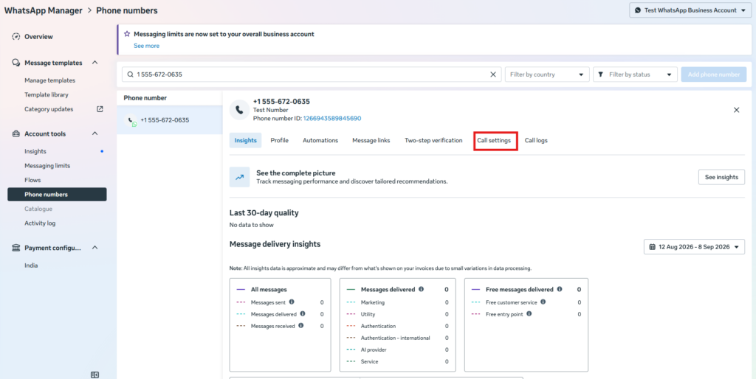Click the Payment configuration bank icon
Image resolution: width=756 pixels, height=379 pixels.
point(16,248)
